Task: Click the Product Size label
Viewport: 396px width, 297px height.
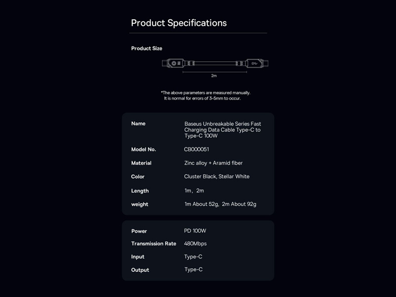Action: 147,49
